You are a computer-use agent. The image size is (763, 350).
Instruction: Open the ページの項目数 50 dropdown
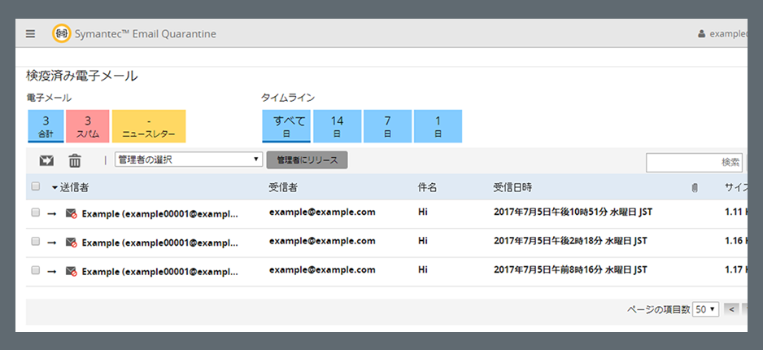pyautogui.click(x=705, y=309)
